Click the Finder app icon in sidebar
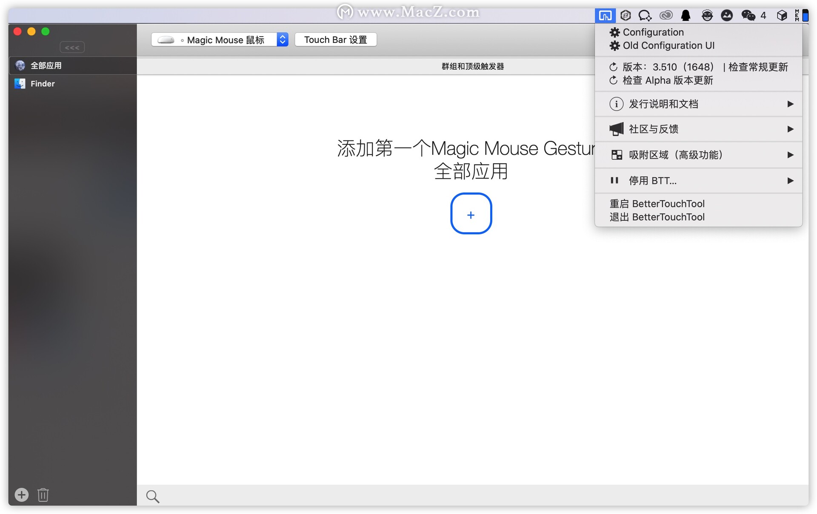Image resolution: width=817 pixels, height=514 pixels. 20,84
